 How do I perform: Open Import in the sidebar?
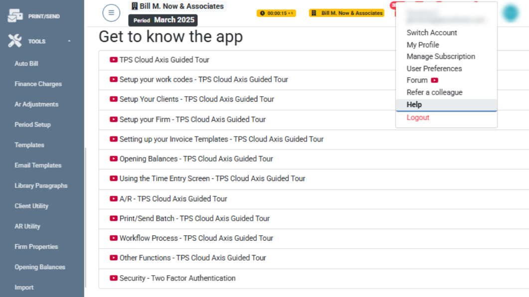(x=24, y=288)
